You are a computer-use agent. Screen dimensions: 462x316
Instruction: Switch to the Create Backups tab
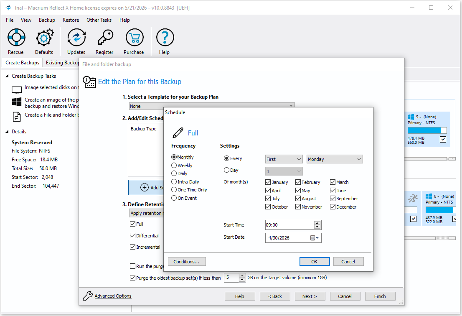click(x=23, y=63)
